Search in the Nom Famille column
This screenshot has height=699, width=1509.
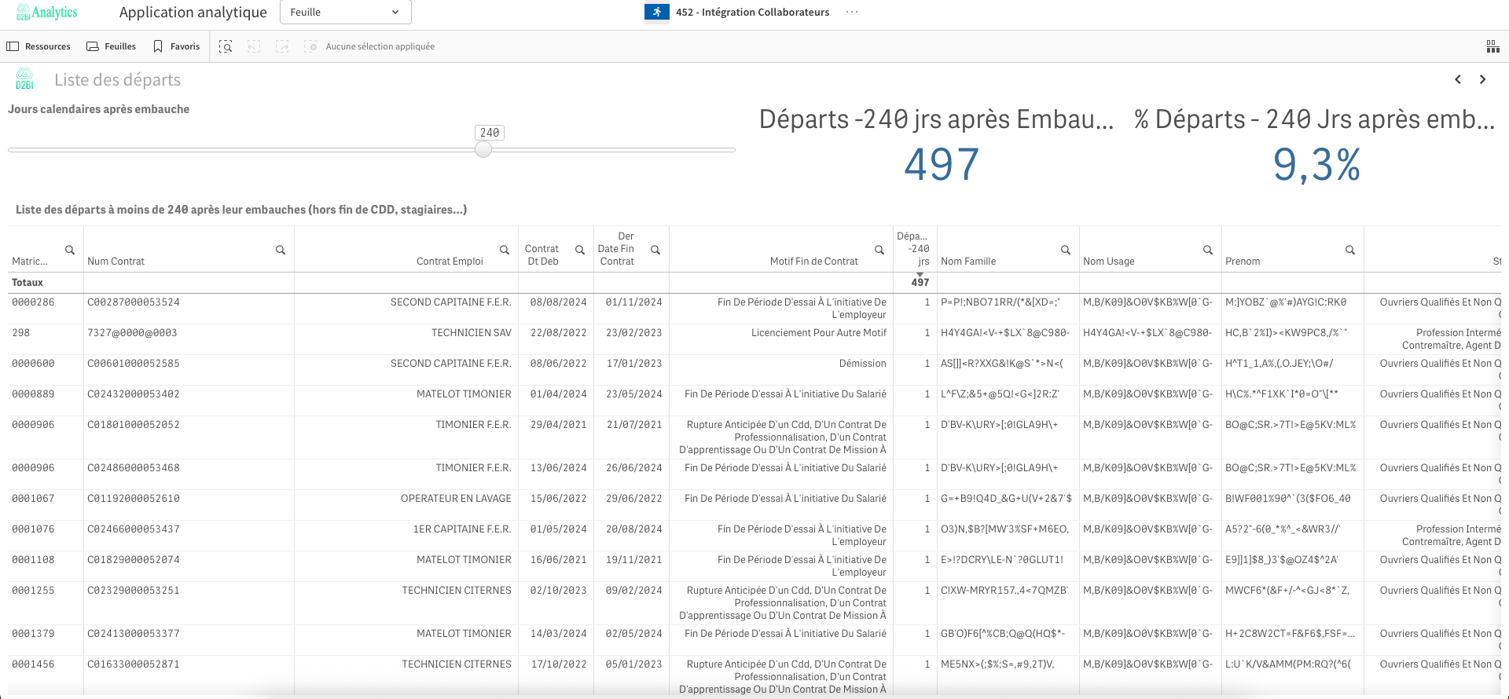(1066, 250)
